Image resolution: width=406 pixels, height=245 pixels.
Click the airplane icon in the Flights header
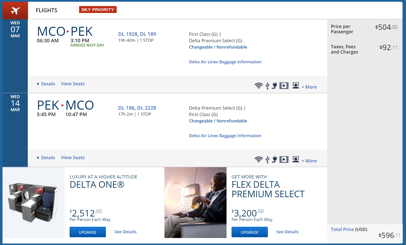pyautogui.click(x=15, y=11)
